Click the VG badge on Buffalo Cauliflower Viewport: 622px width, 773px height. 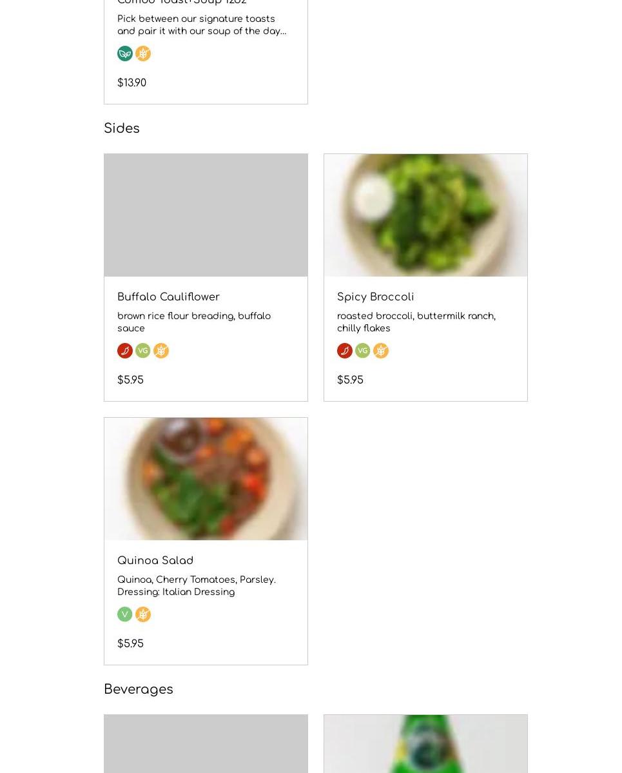143,351
